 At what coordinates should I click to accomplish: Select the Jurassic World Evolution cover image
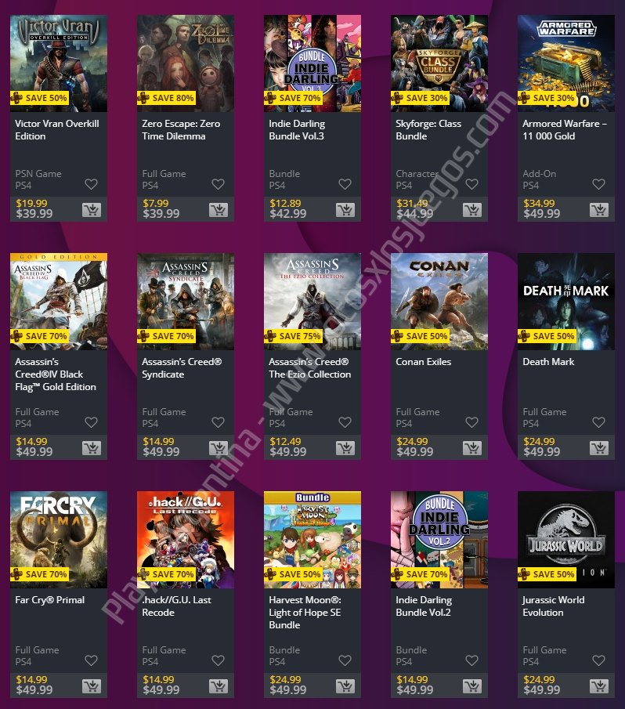tap(566, 540)
